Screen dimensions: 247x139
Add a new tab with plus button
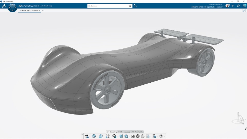click(x=43, y=10)
